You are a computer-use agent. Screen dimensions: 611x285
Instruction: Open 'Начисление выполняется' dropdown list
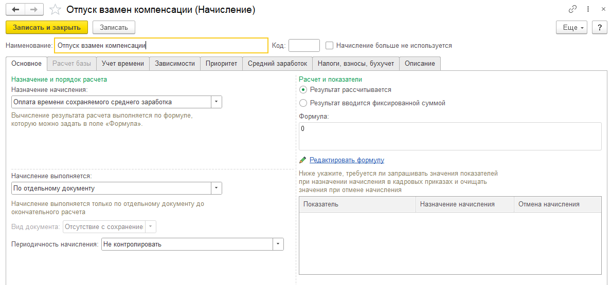tap(217, 188)
